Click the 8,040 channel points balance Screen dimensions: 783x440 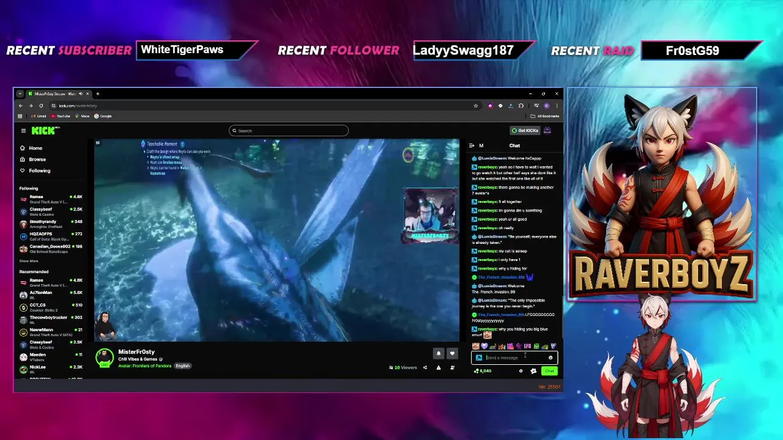click(483, 371)
